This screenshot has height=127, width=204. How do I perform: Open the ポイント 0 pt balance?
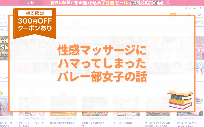[190, 8]
